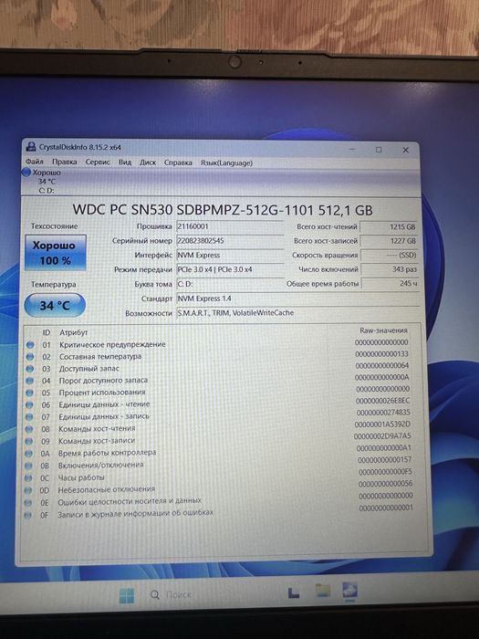The width and height of the screenshot is (479, 639).
Task: Click status dot of Ошибки целостности носителя row
Action: [27, 503]
